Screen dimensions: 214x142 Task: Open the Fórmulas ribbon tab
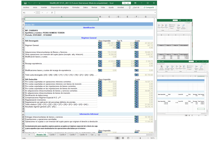[x=76, y=7]
